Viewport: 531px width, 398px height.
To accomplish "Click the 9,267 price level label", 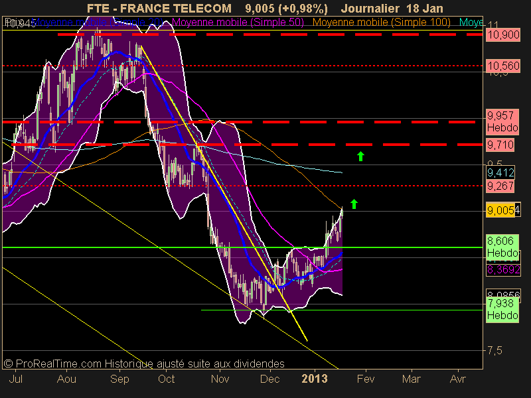I will [x=500, y=186].
